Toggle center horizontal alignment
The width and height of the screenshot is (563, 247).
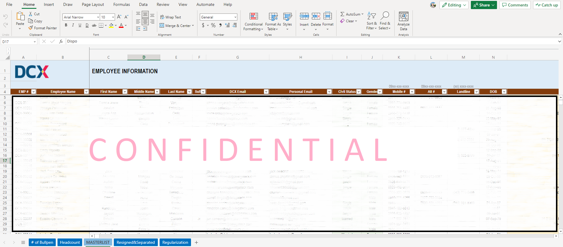click(x=145, y=22)
